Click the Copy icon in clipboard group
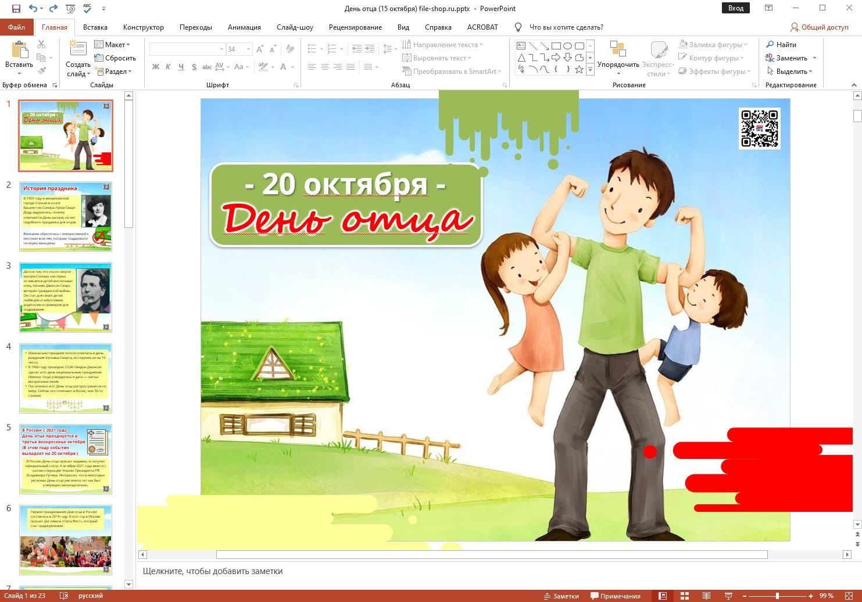This screenshot has height=602, width=862. (41, 58)
